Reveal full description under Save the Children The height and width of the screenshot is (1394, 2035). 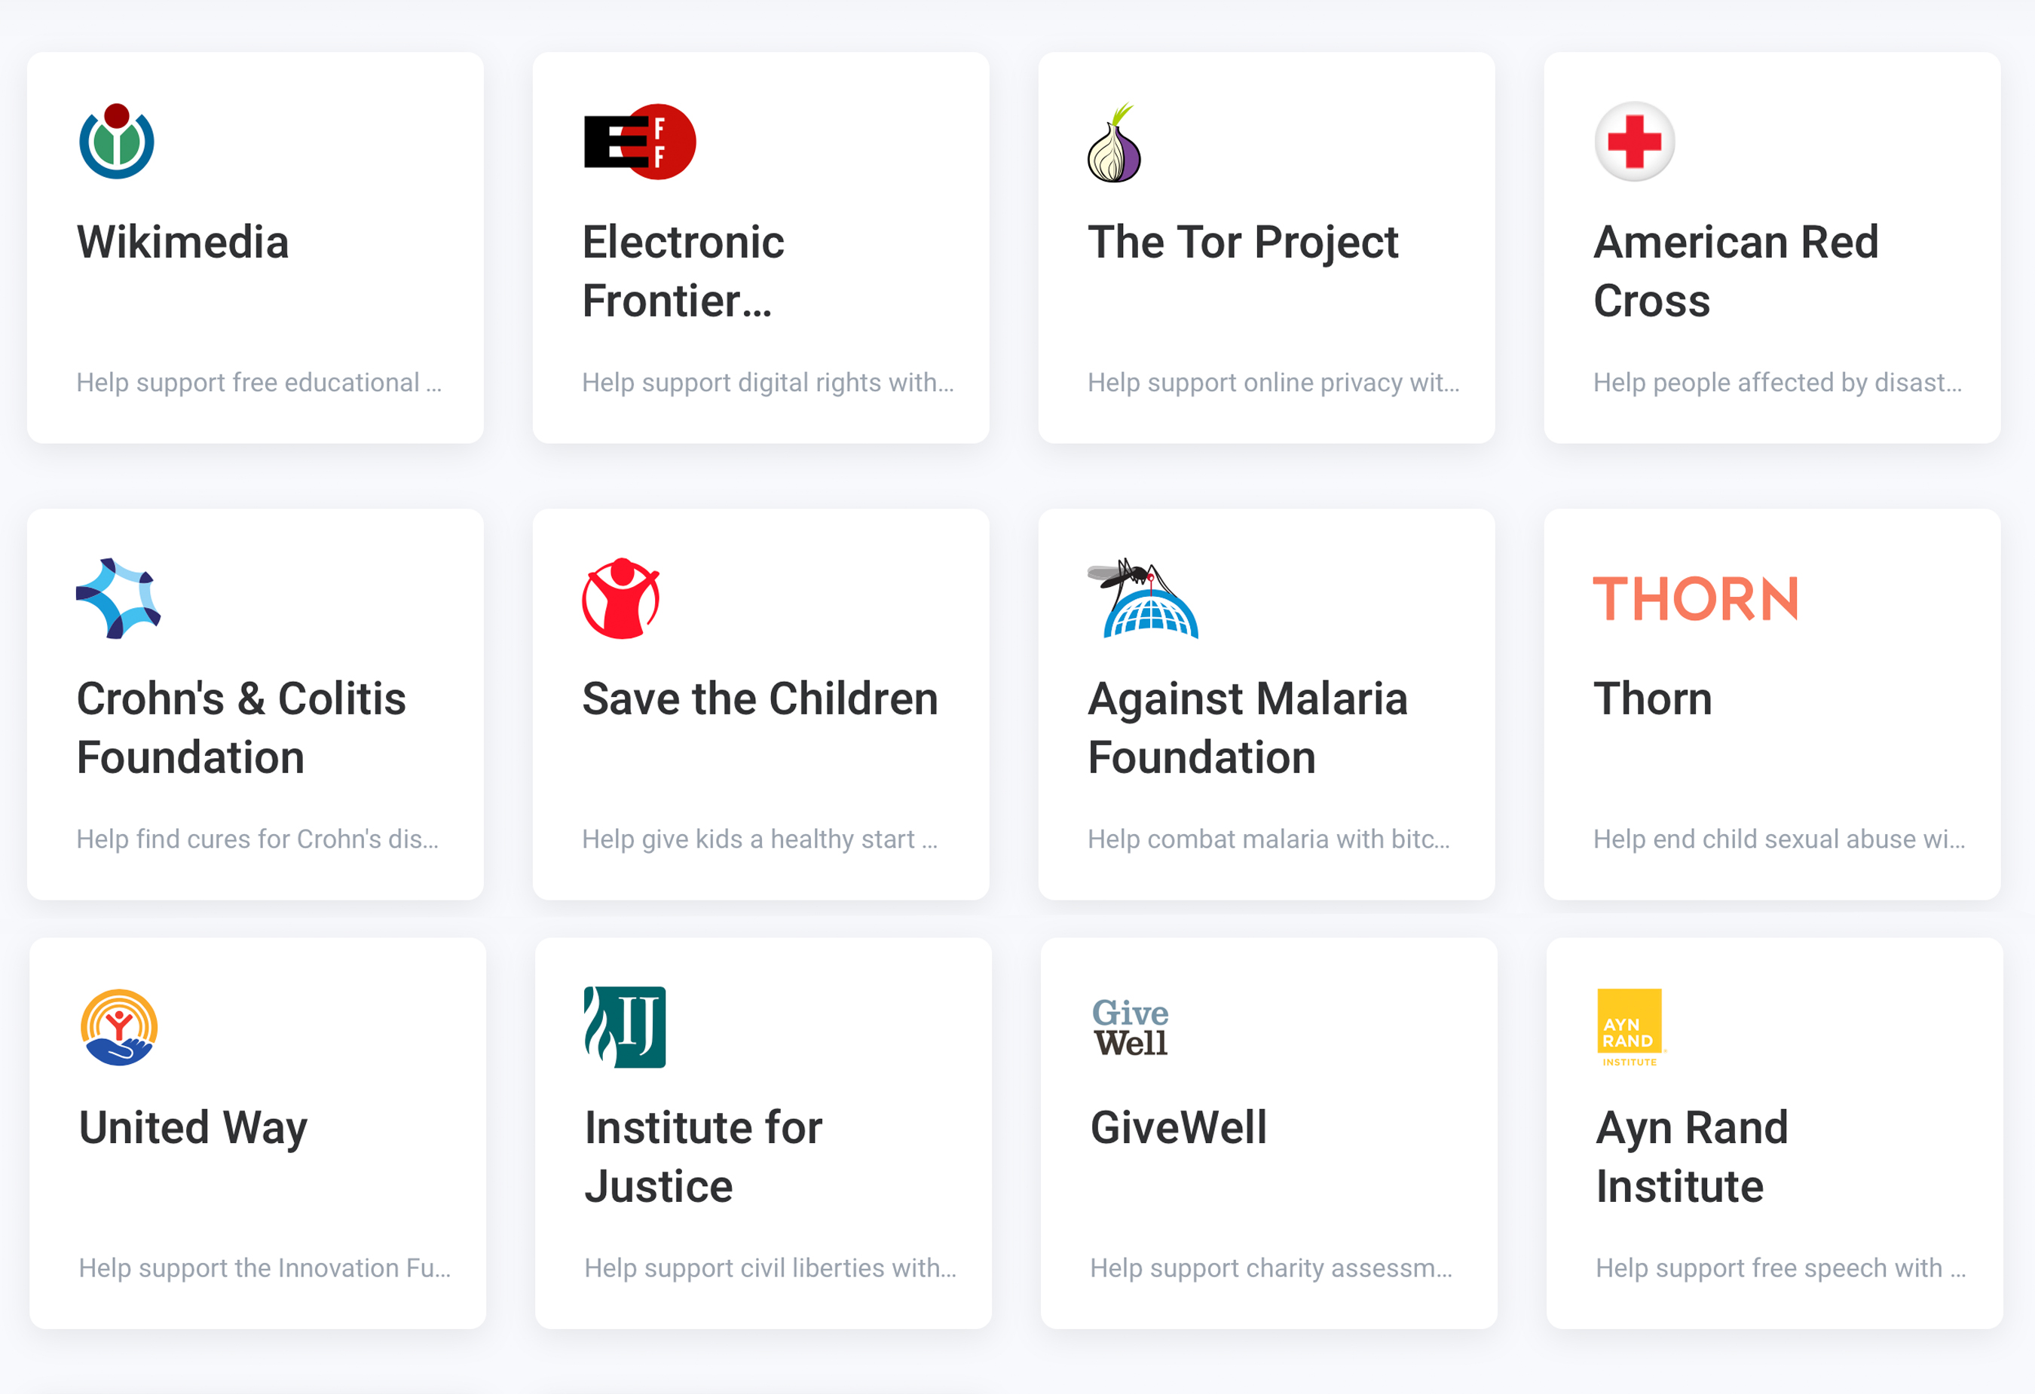pos(758,838)
